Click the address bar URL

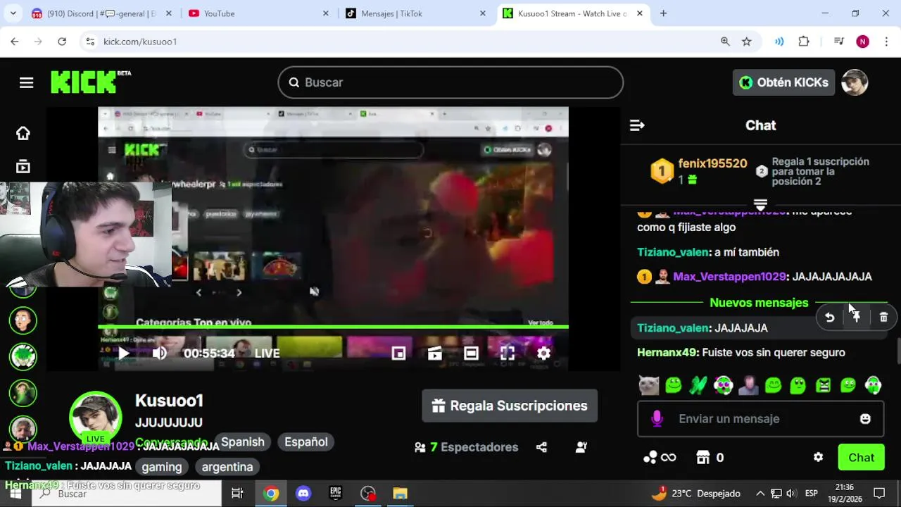click(140, 42)
